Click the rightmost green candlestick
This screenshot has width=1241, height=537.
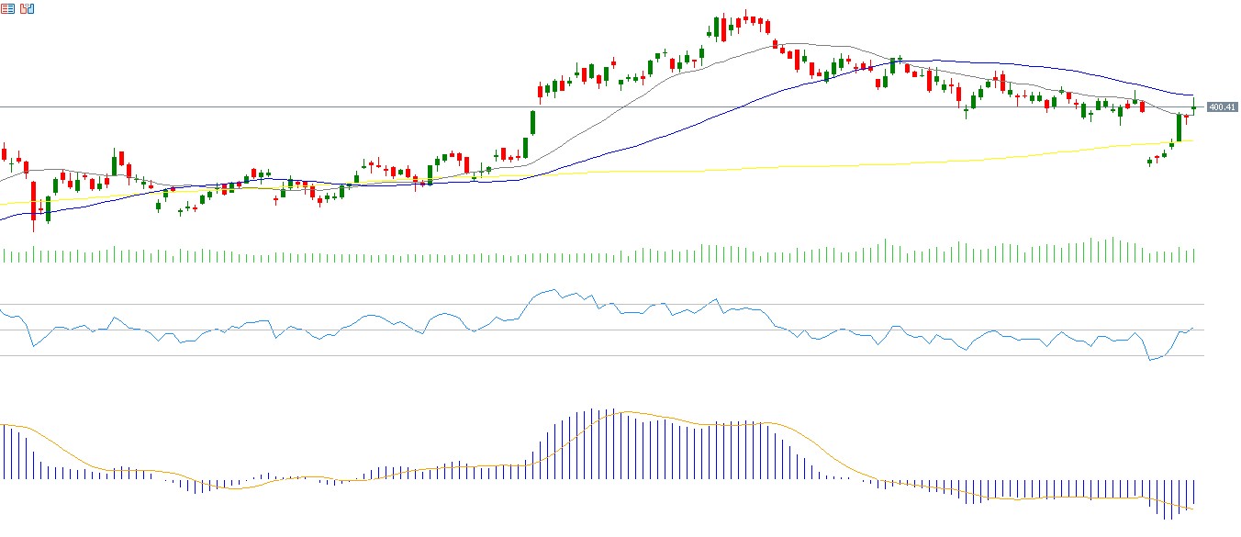click(x=1193, y=106)
